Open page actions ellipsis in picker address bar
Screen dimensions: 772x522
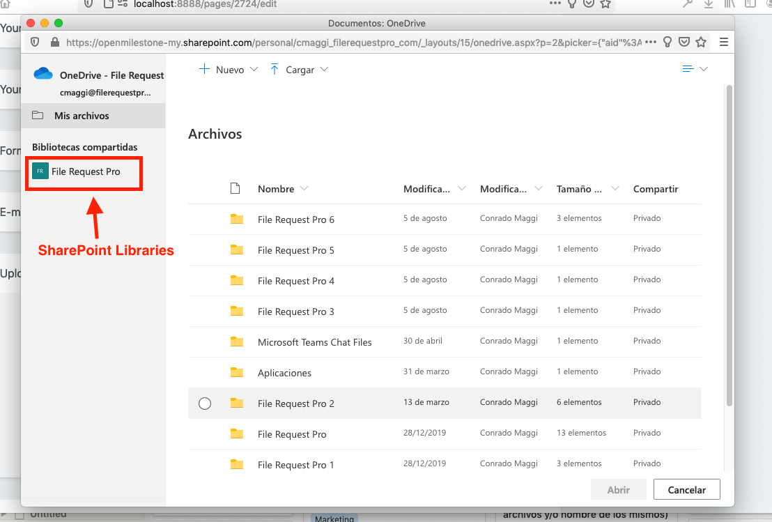tap(650, 42)
